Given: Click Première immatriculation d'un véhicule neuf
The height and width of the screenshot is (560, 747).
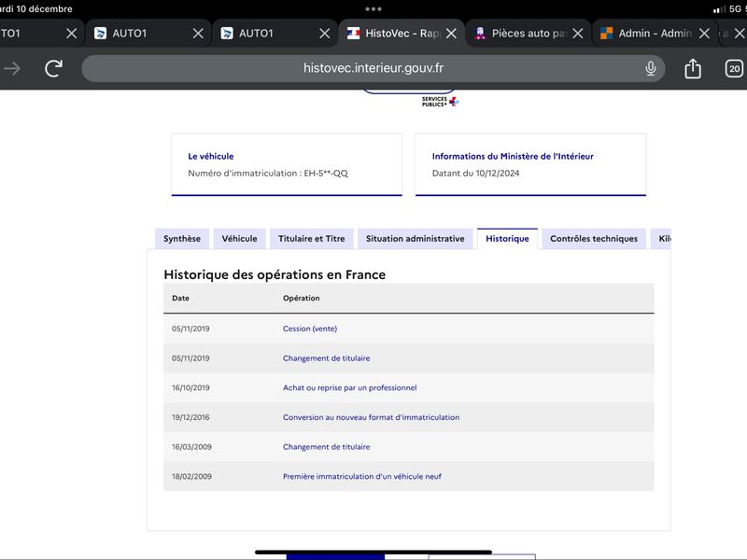Looking at the screenshot, I should click(362, 476).
